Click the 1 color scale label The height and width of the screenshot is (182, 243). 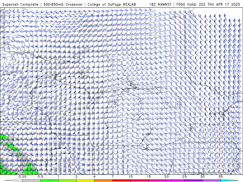click(x=58, y=177)
